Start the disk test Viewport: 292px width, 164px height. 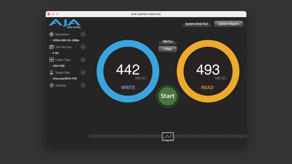click(x=168, y=96)
